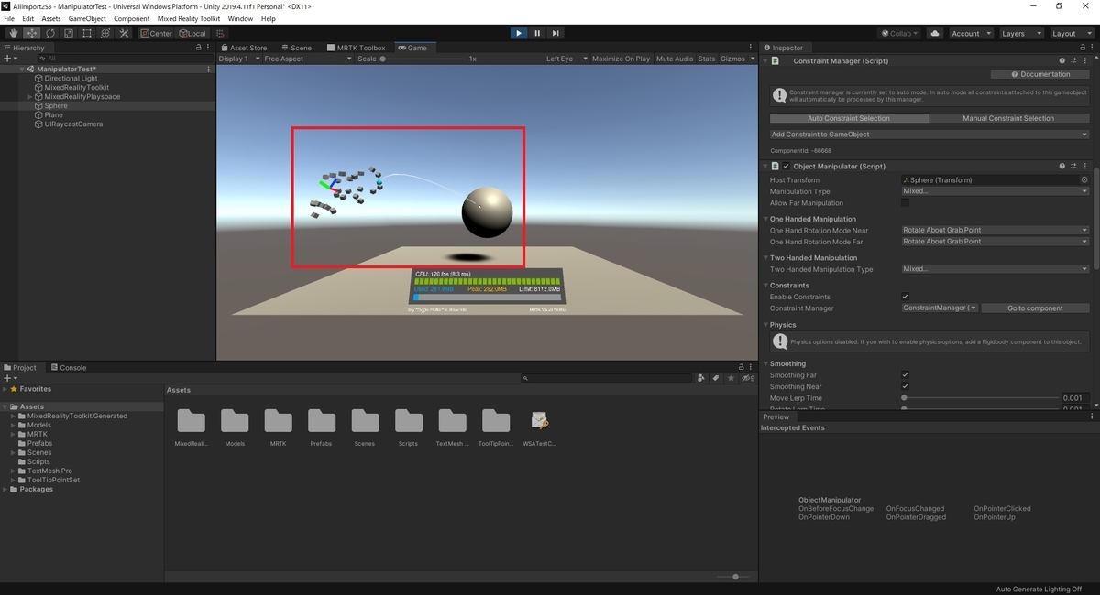Collapse the ManipulatorTest scene
The image size is (1100, 595).
22,69
